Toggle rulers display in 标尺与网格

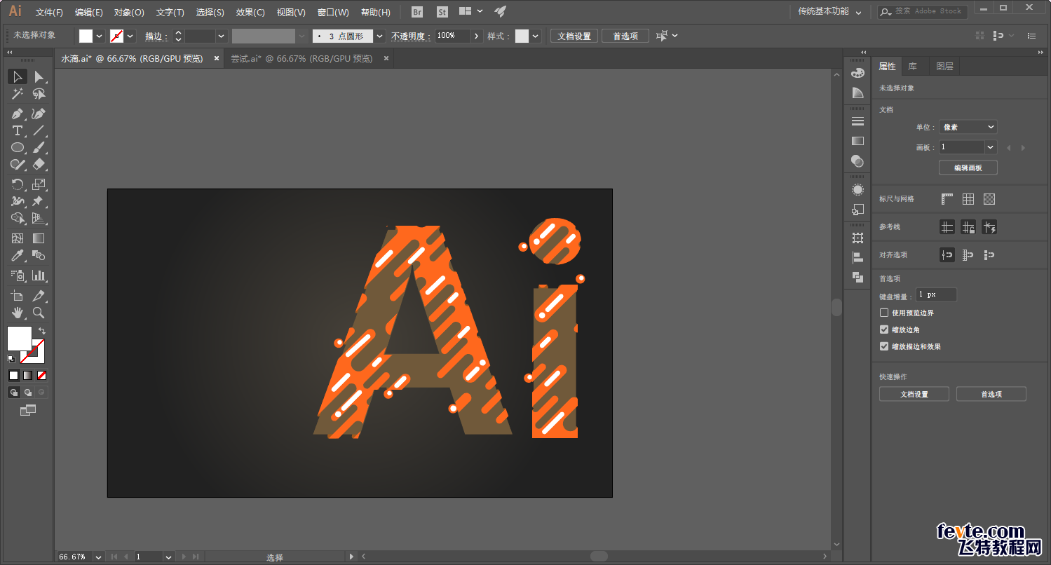[947, 199]
